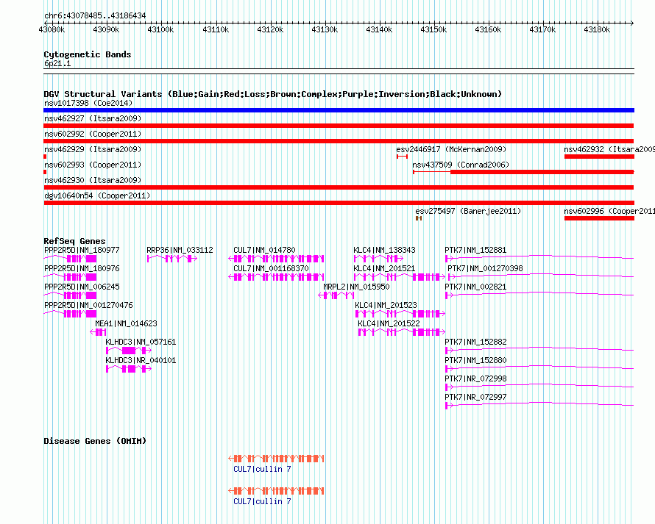Select the nsv462927 (Itsara2009) variant label
Viewport: 655px width, 524px height.
point(93,119)
